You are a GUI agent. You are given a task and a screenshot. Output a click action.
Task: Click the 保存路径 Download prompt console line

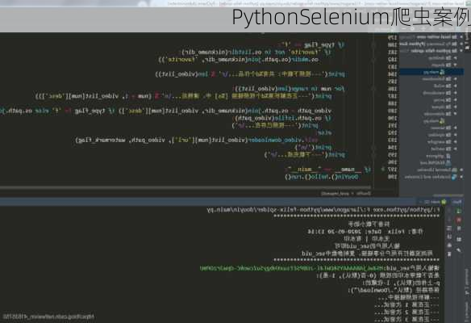pyautogui.click(x=394, y=290)
